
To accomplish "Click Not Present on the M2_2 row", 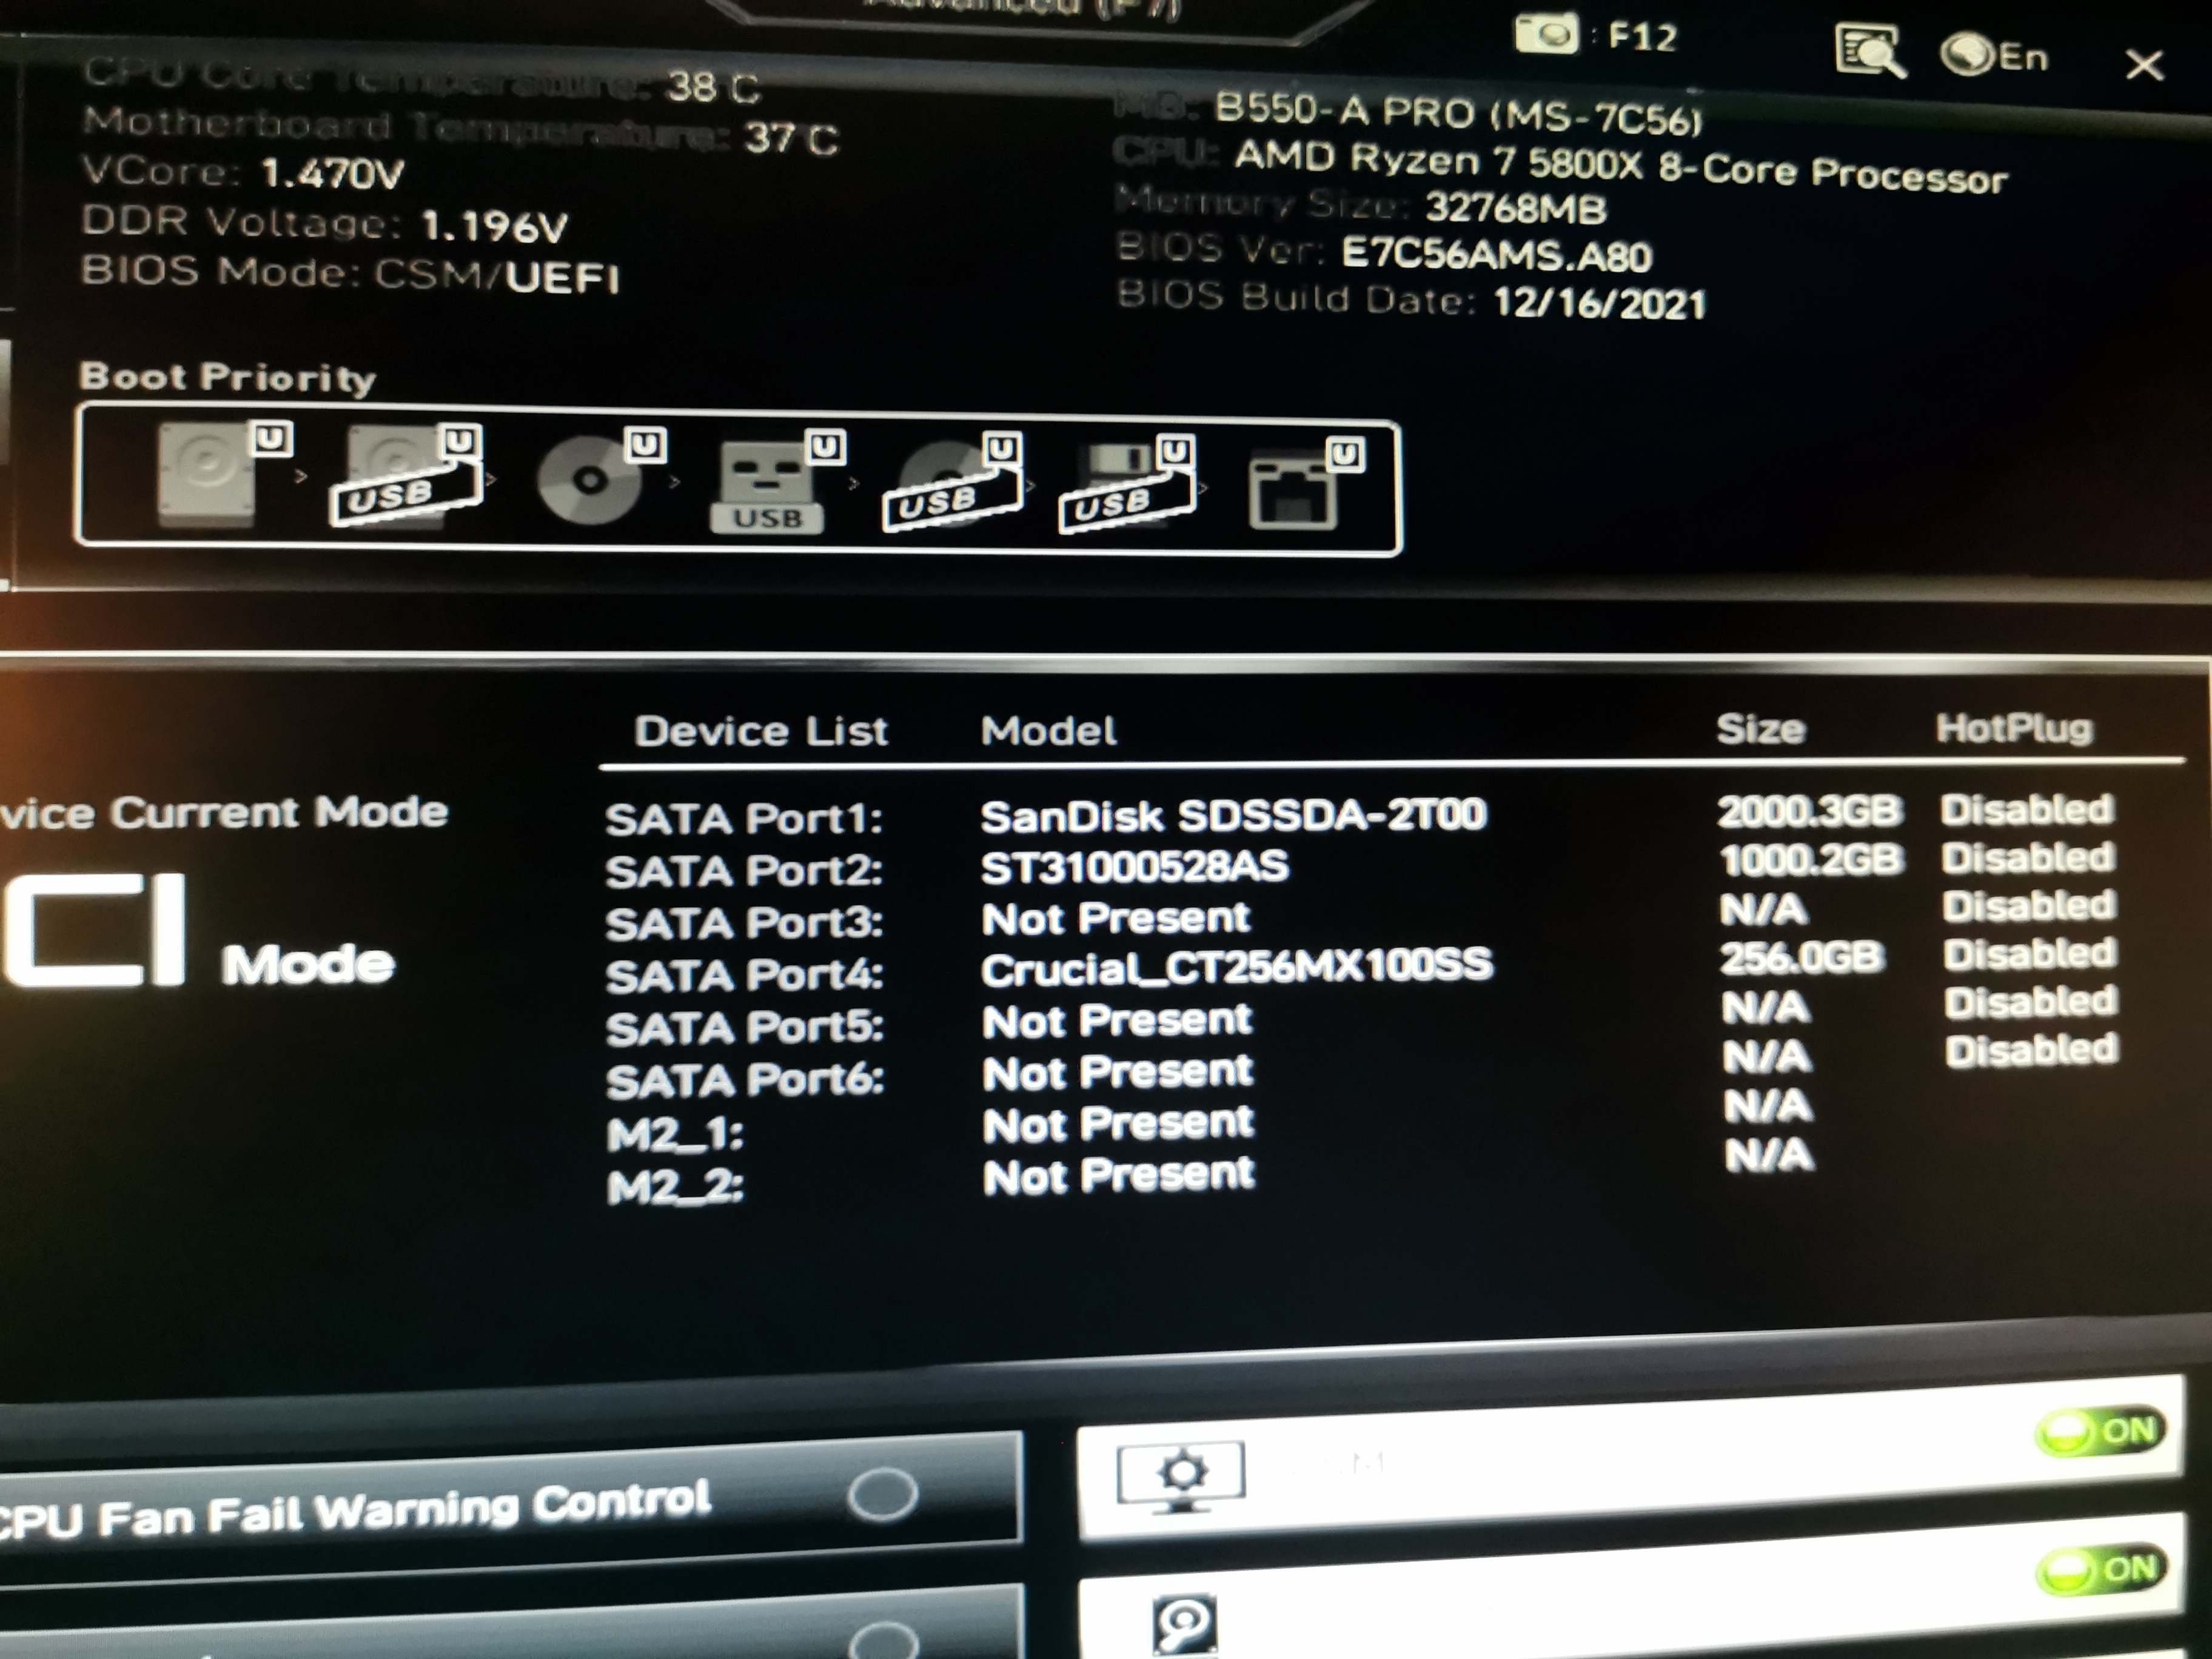I will (1119, 1176).
